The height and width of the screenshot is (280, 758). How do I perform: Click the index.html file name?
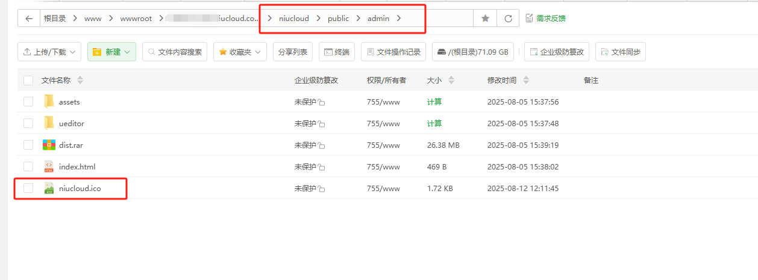[x=77, y=166]
